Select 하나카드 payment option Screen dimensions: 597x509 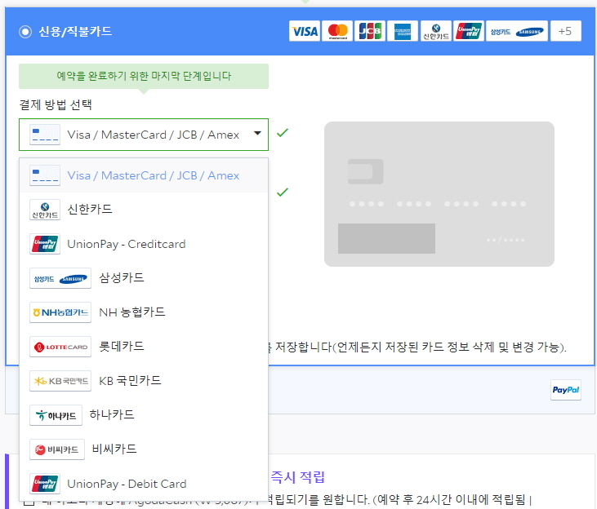tap(144, 415)
